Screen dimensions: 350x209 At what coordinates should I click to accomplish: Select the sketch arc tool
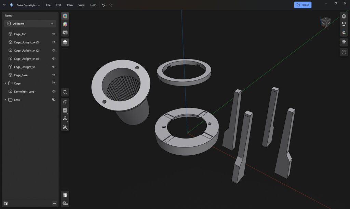tap(65, 102)
